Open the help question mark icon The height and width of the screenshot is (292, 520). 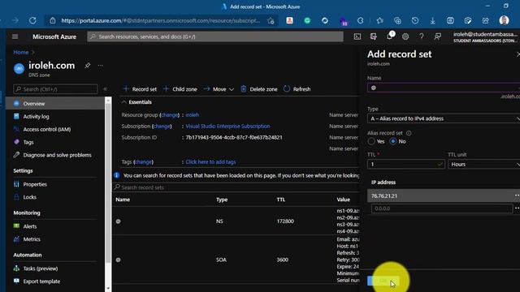pos(421,36)
